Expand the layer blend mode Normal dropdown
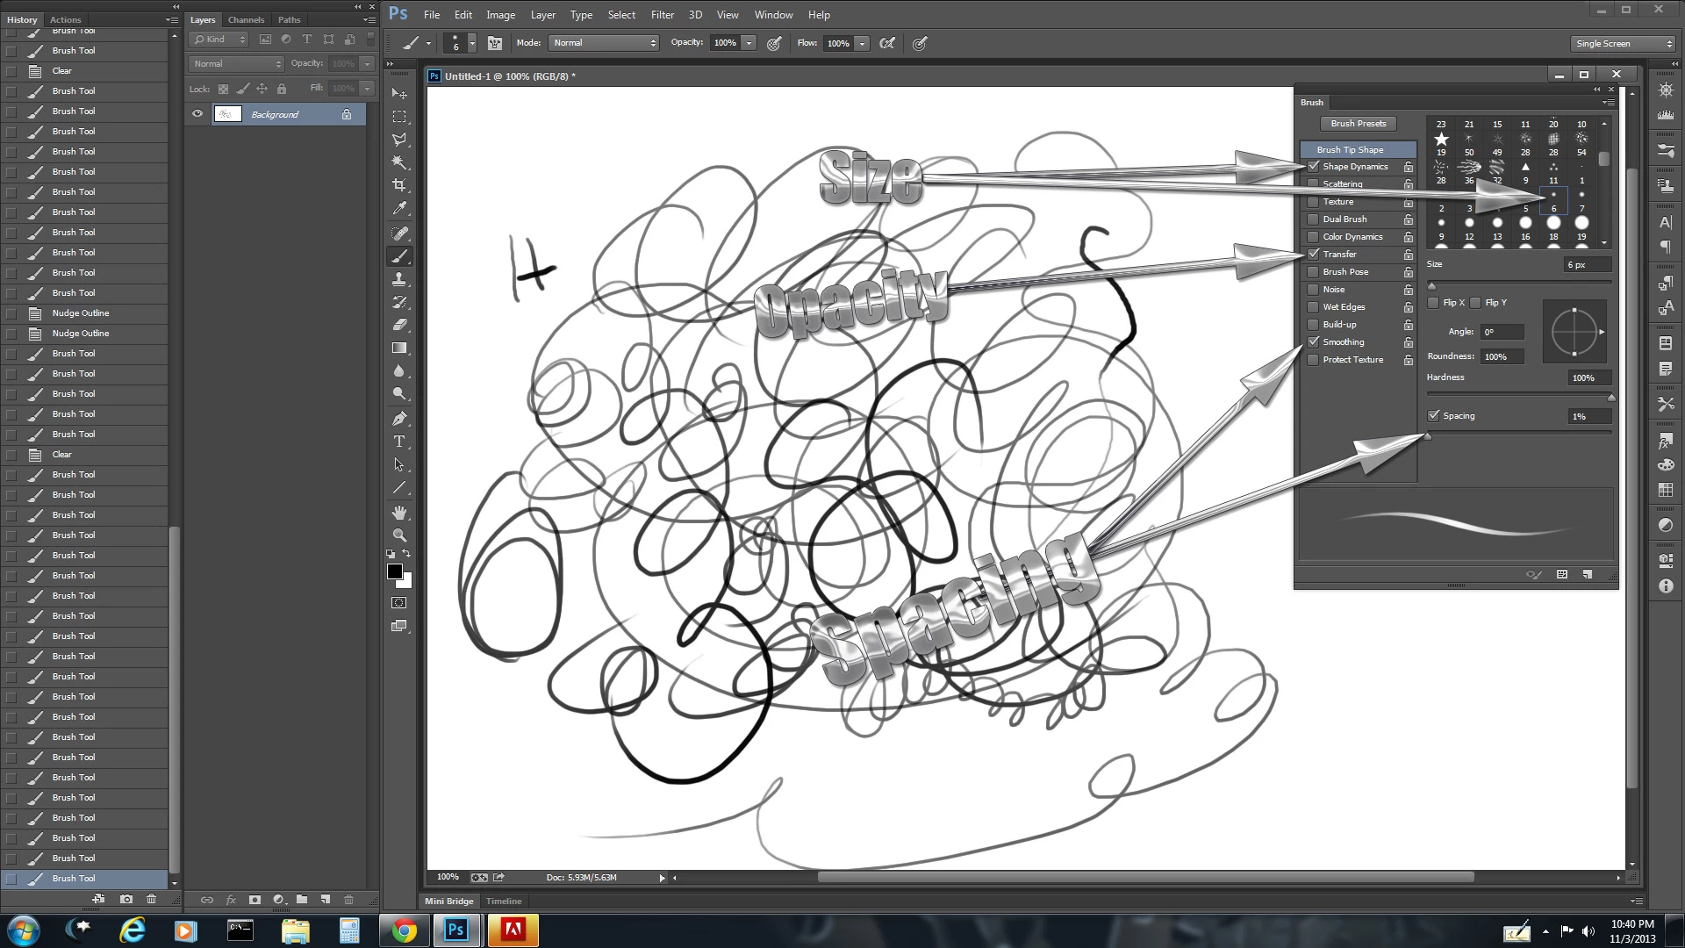 pos(236,63)
